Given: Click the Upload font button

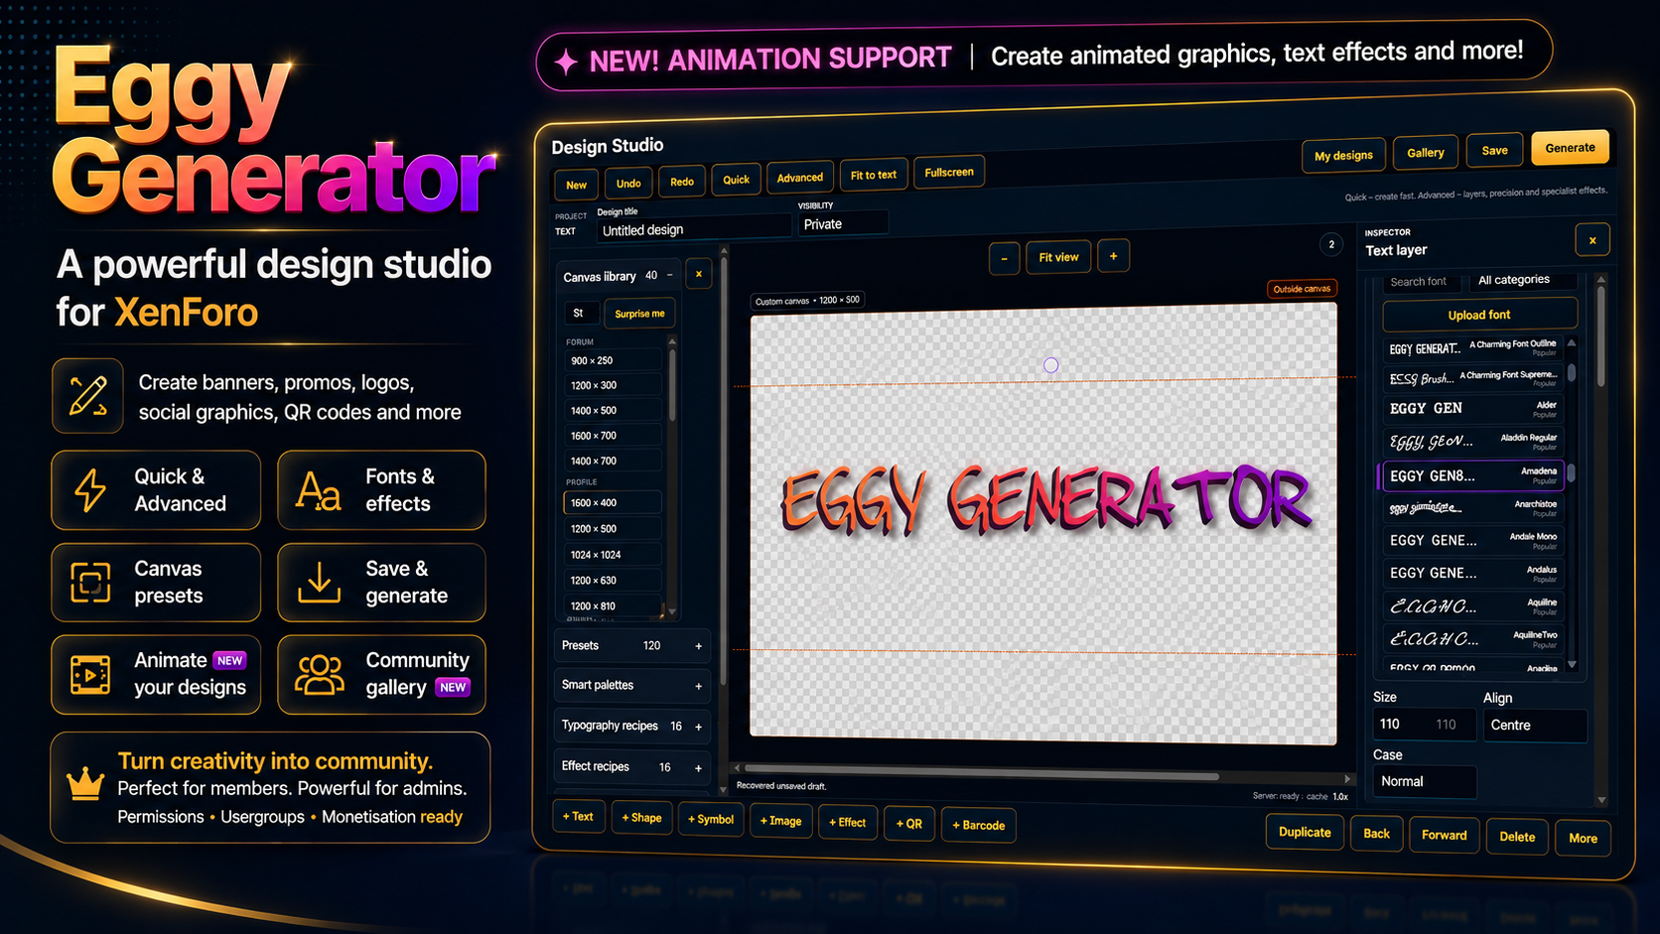Looking at the screenshot, I should (1479, 315).
